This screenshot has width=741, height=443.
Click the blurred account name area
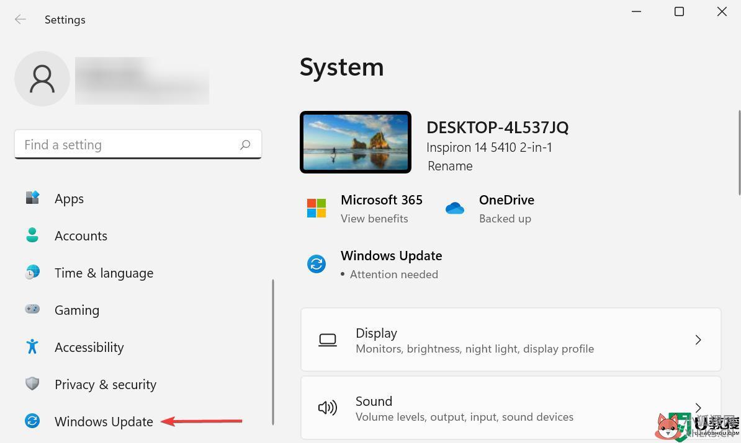pos(141,80)
